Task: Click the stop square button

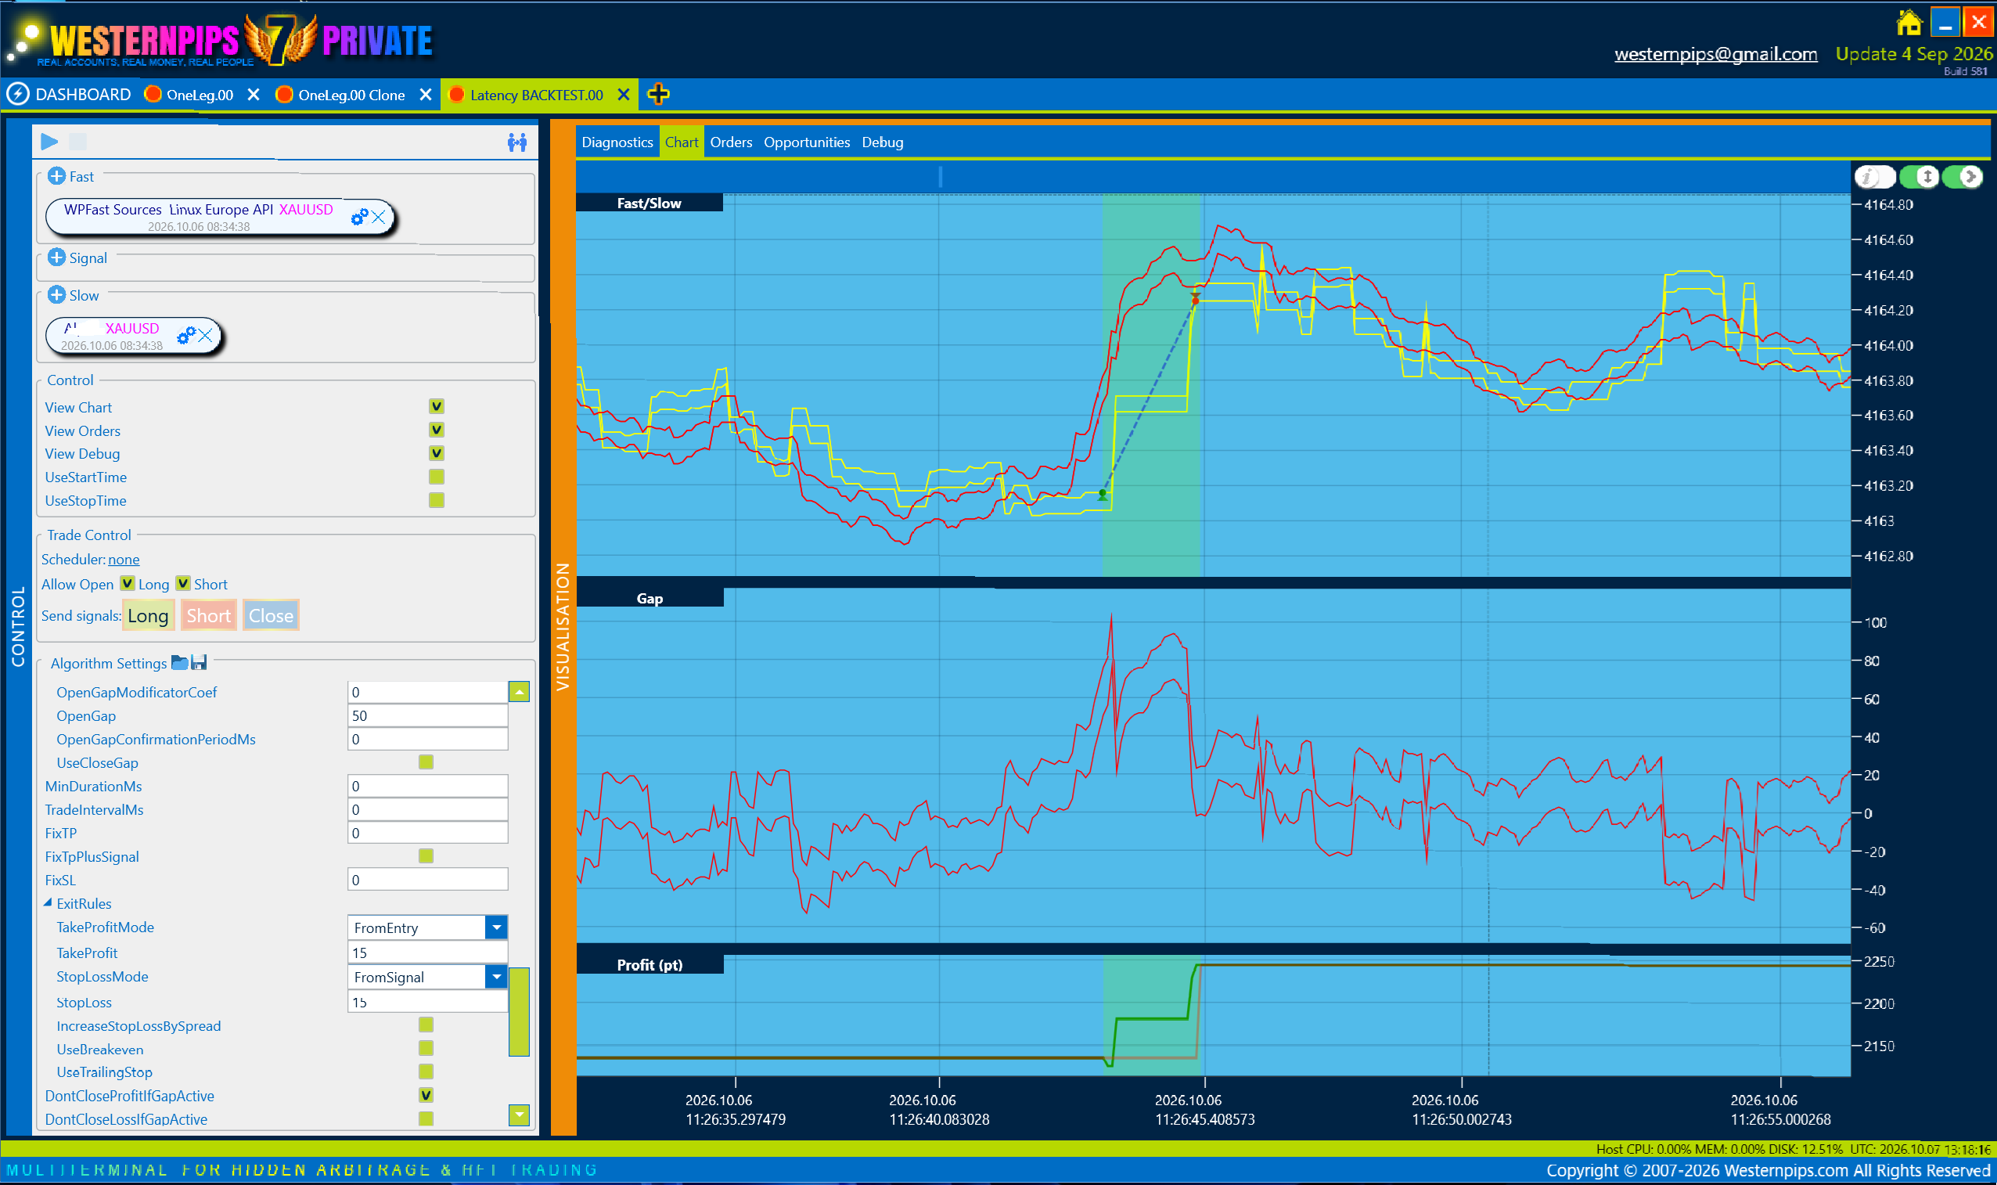Action: pos(77,142)
